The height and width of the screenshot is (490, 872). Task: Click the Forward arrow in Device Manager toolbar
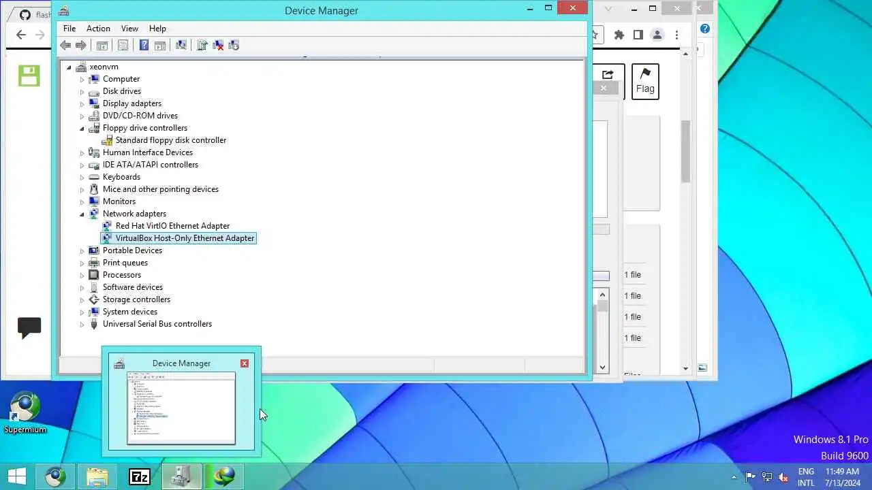pos(81,46)
